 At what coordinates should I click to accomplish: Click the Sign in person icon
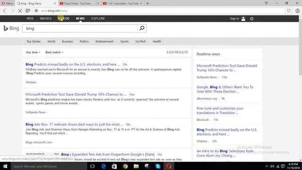tap(243, 19)
